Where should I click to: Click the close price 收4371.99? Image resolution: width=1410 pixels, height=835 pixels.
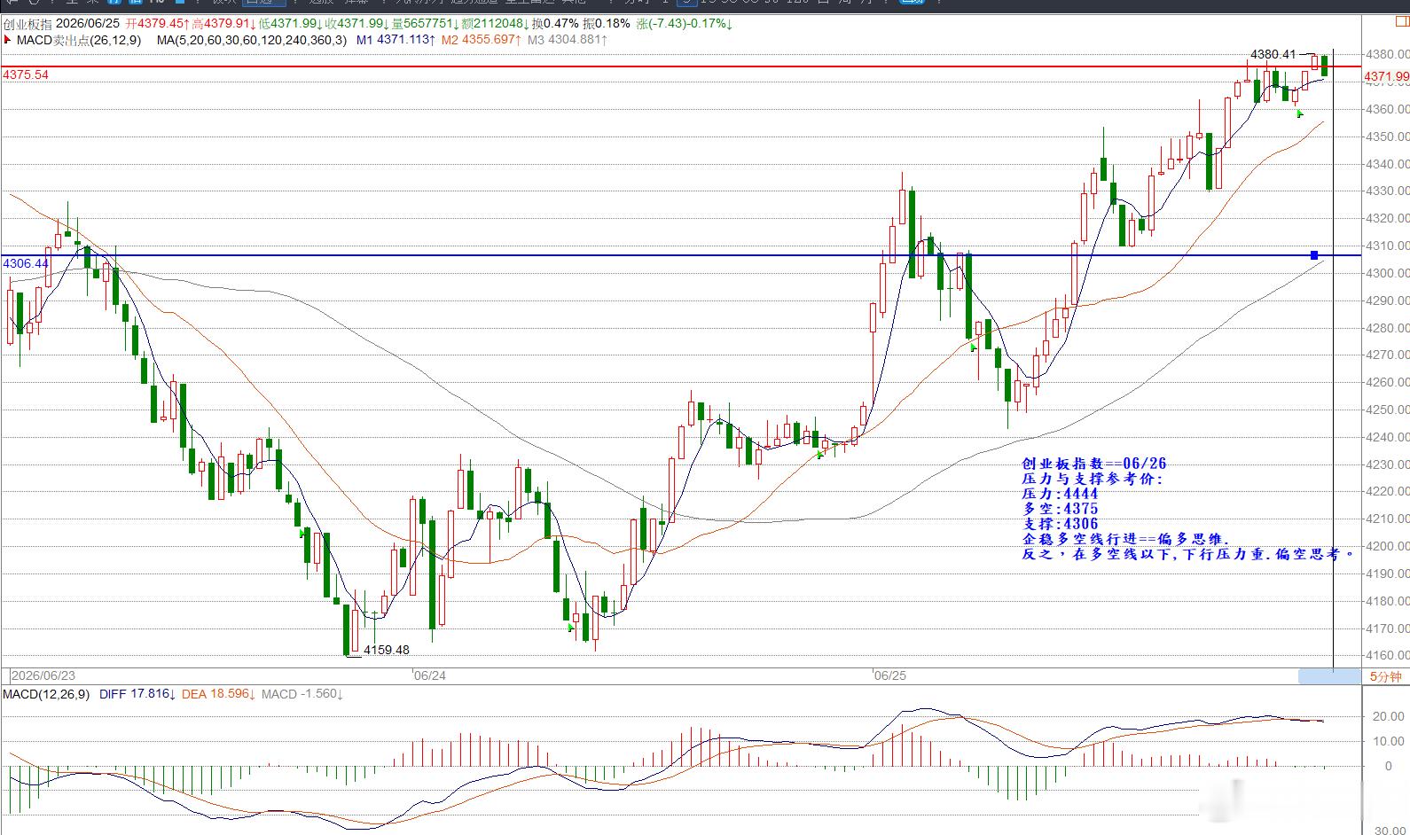[x=356, y=24]
